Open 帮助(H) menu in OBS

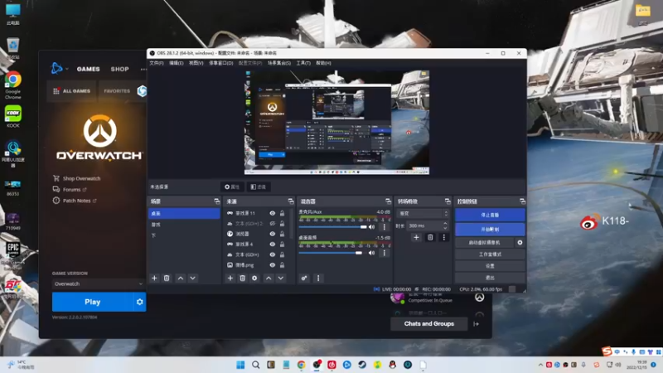click(x=323, y=63)
